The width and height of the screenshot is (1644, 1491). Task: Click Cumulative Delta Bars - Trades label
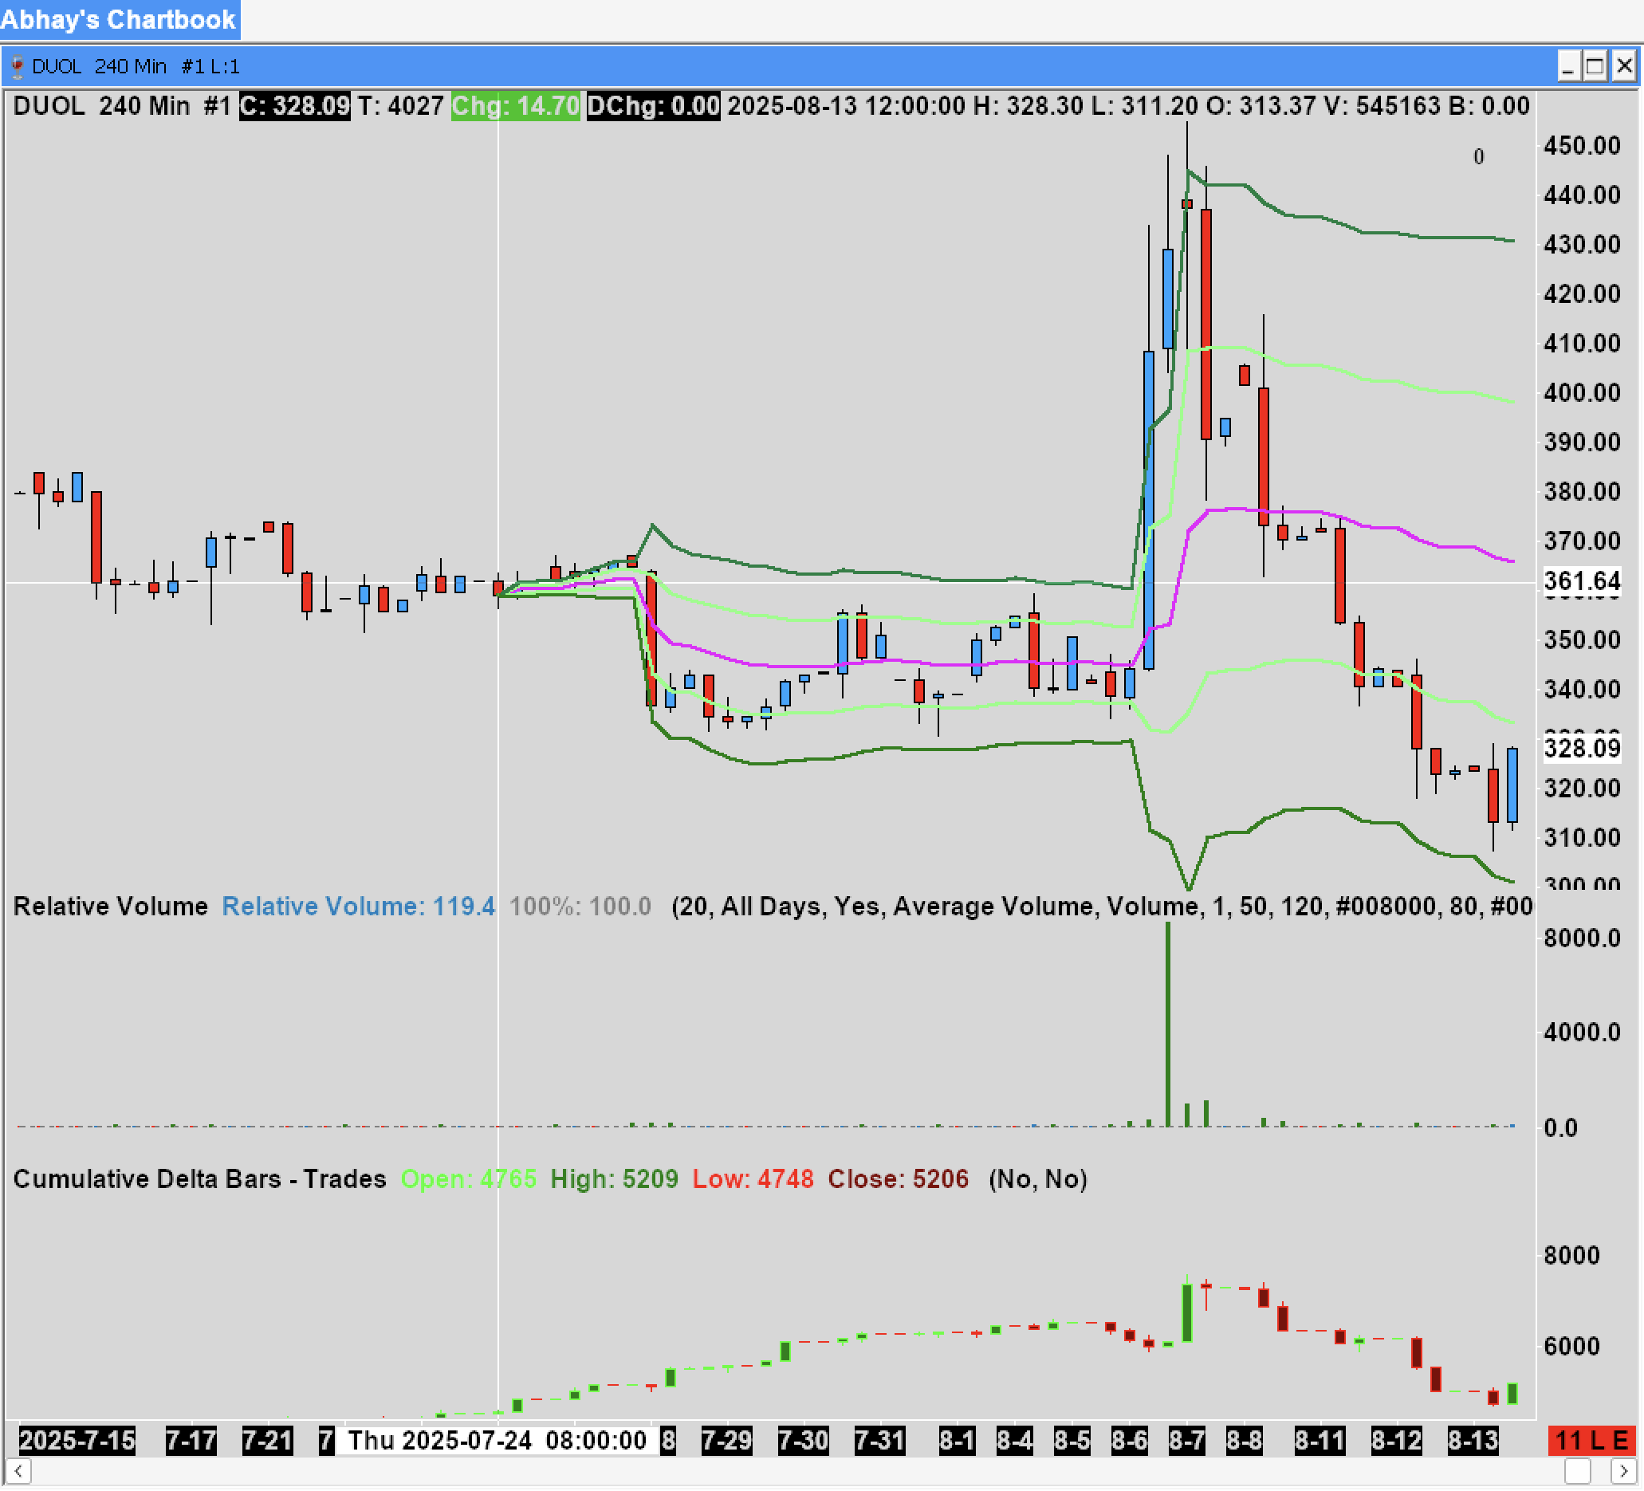(x=200, y=1180)
